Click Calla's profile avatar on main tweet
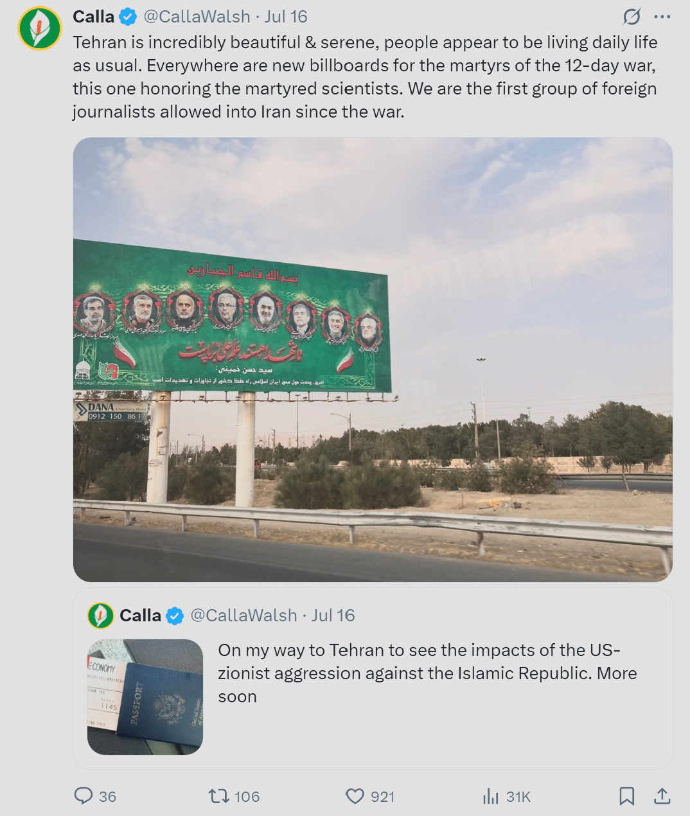This screenshot has height=816, width=690. point(40,28)
